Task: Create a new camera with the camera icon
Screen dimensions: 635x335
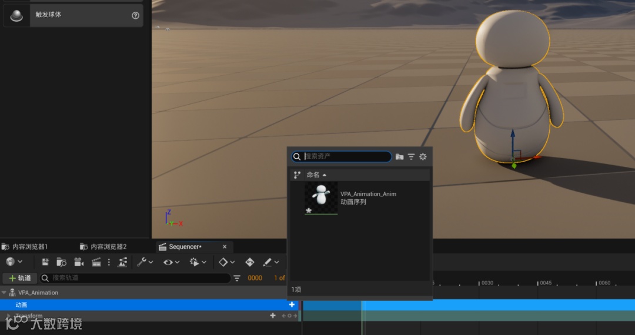Action: click(x=79, y=262)
